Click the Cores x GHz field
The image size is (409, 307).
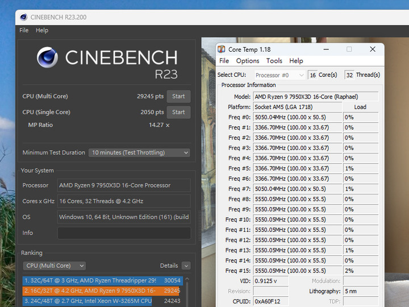(124, 201)
